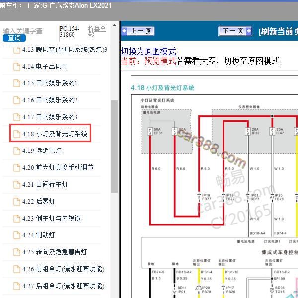Open 4.15 音响娱乐系统1 entry

point(50,83)
